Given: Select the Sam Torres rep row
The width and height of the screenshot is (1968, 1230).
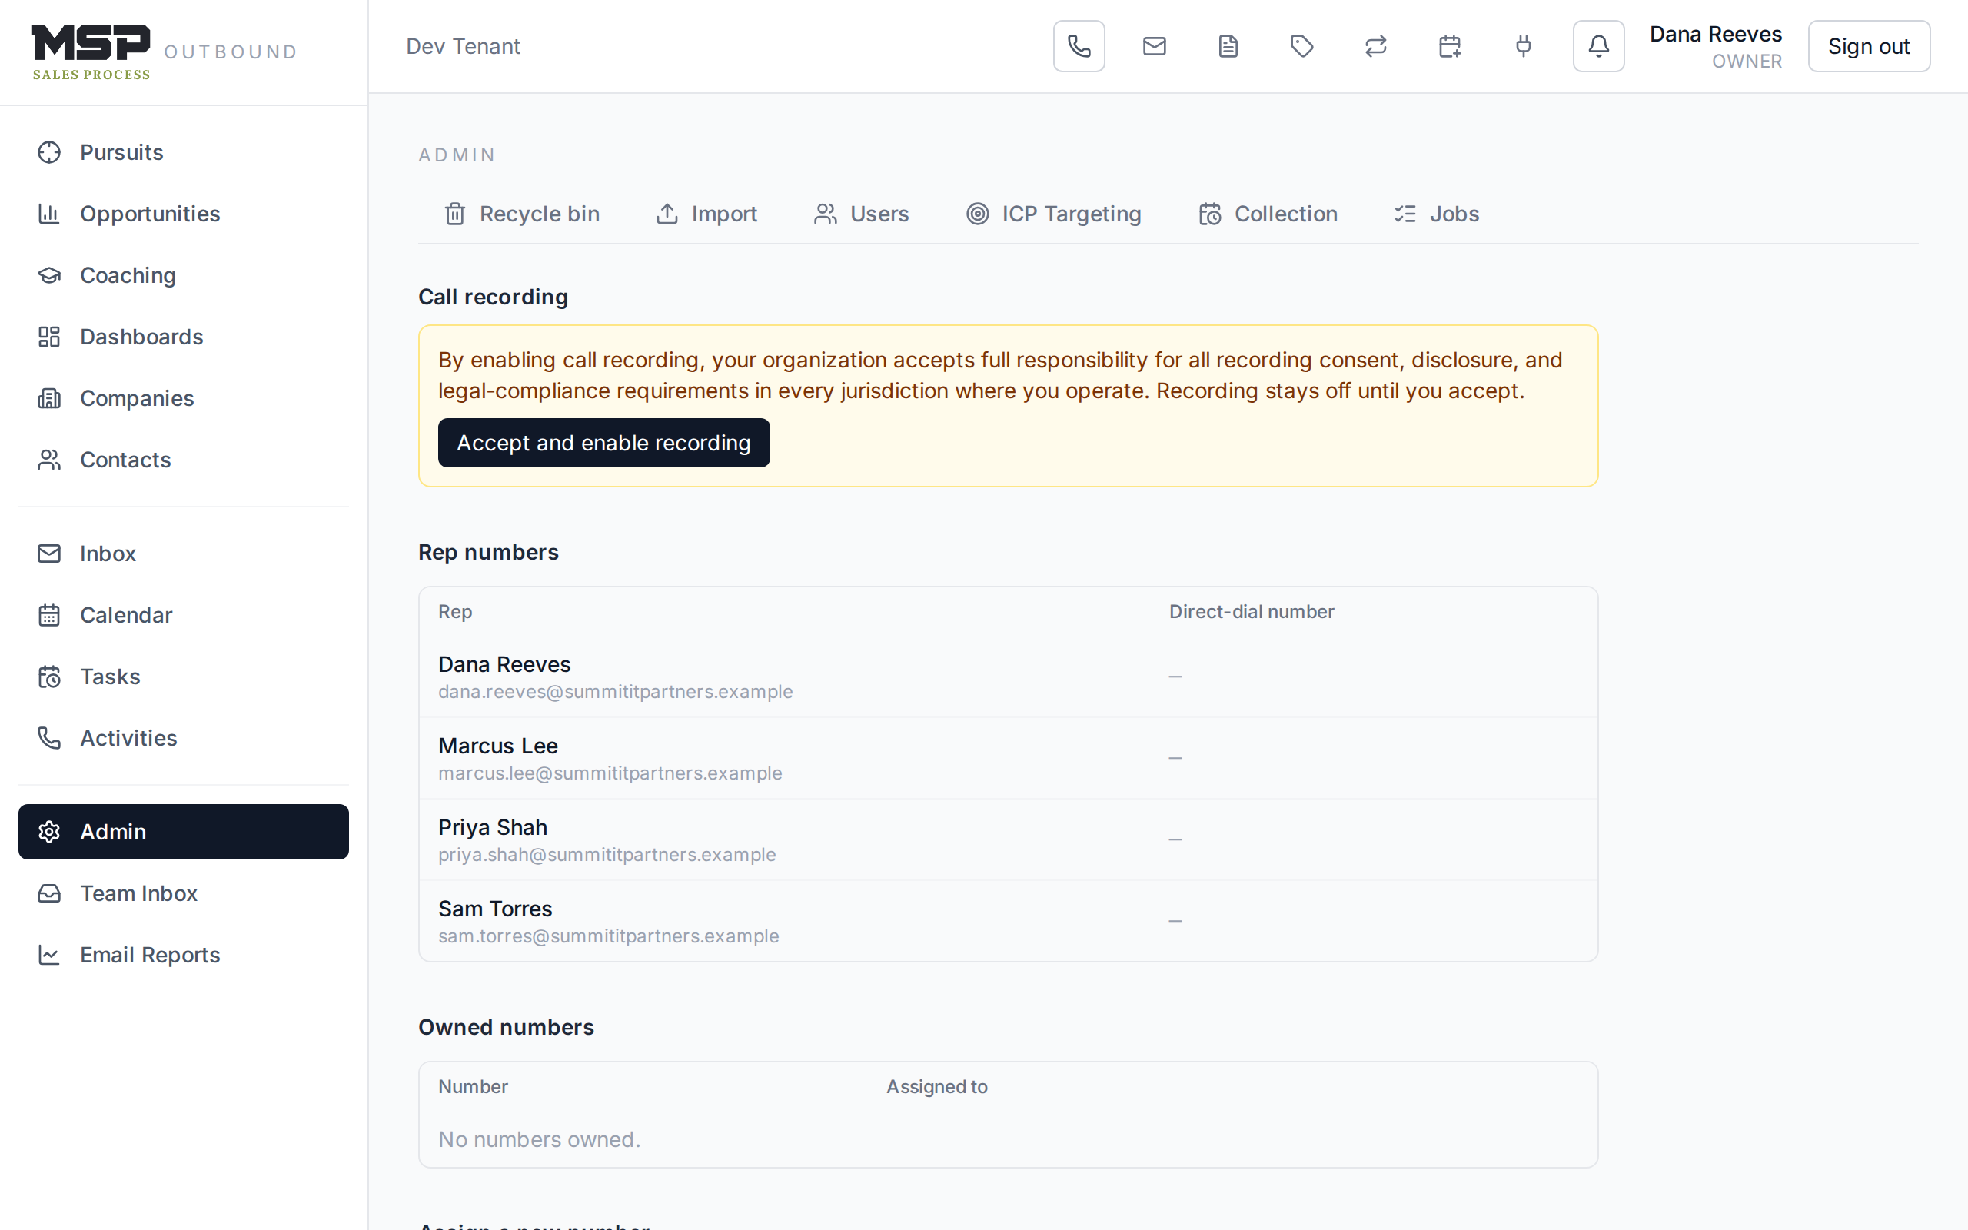Looking at the screenshot, I should pos(1009,921).
